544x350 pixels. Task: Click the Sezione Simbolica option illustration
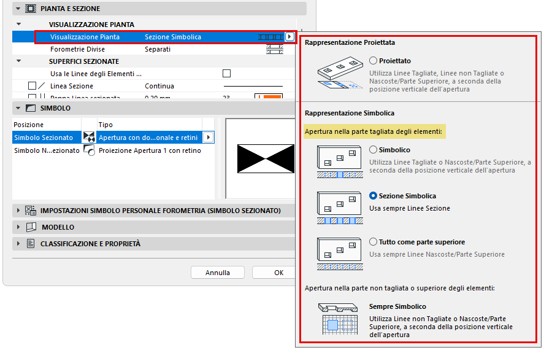pyautogui.click(x=340, y=208)
